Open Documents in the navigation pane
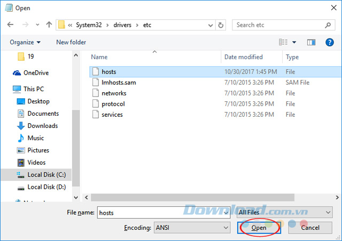Viewport: 342px width, 241px height. click(x=38, y=114)
